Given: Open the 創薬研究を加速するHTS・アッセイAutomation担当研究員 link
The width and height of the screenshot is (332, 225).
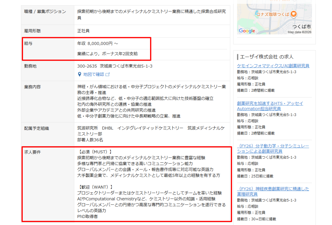Looking at the screenshot, I should click(x=270, y=106).
